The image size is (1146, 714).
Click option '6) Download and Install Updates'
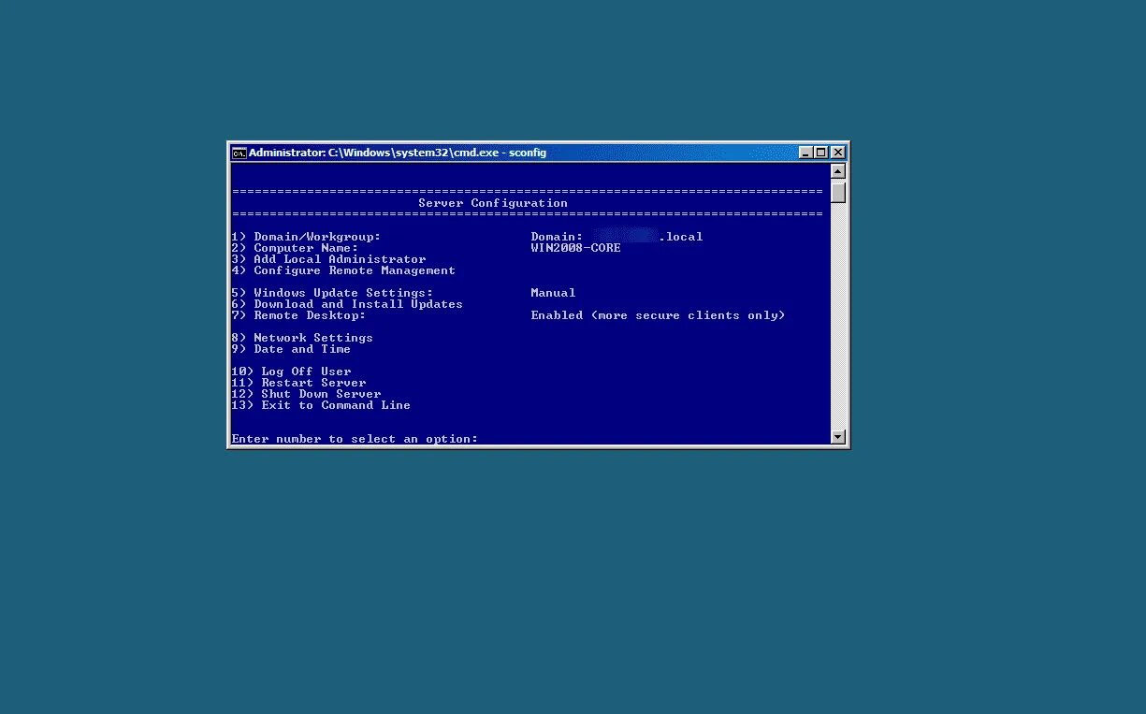click(347, 304)
